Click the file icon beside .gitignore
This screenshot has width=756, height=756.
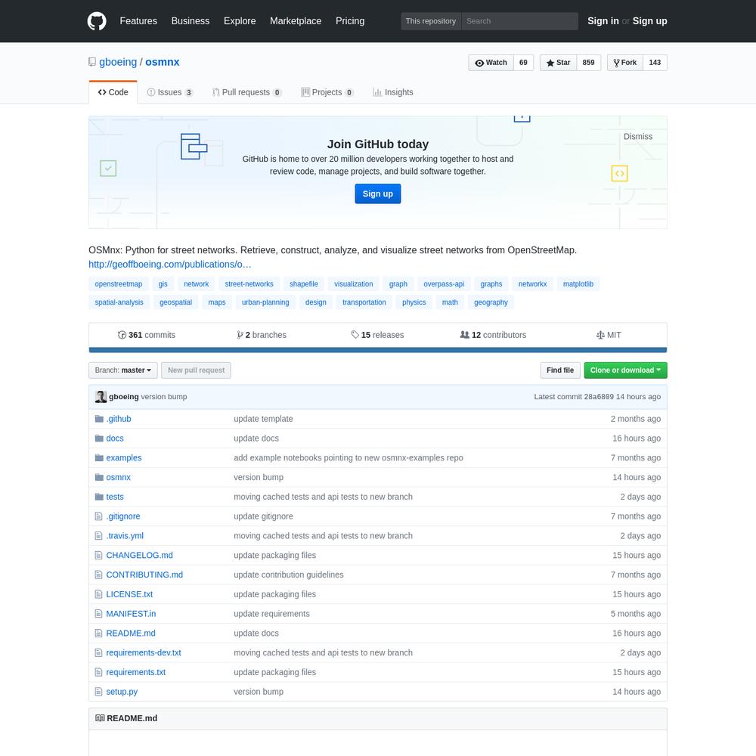(x=99, y=516)
